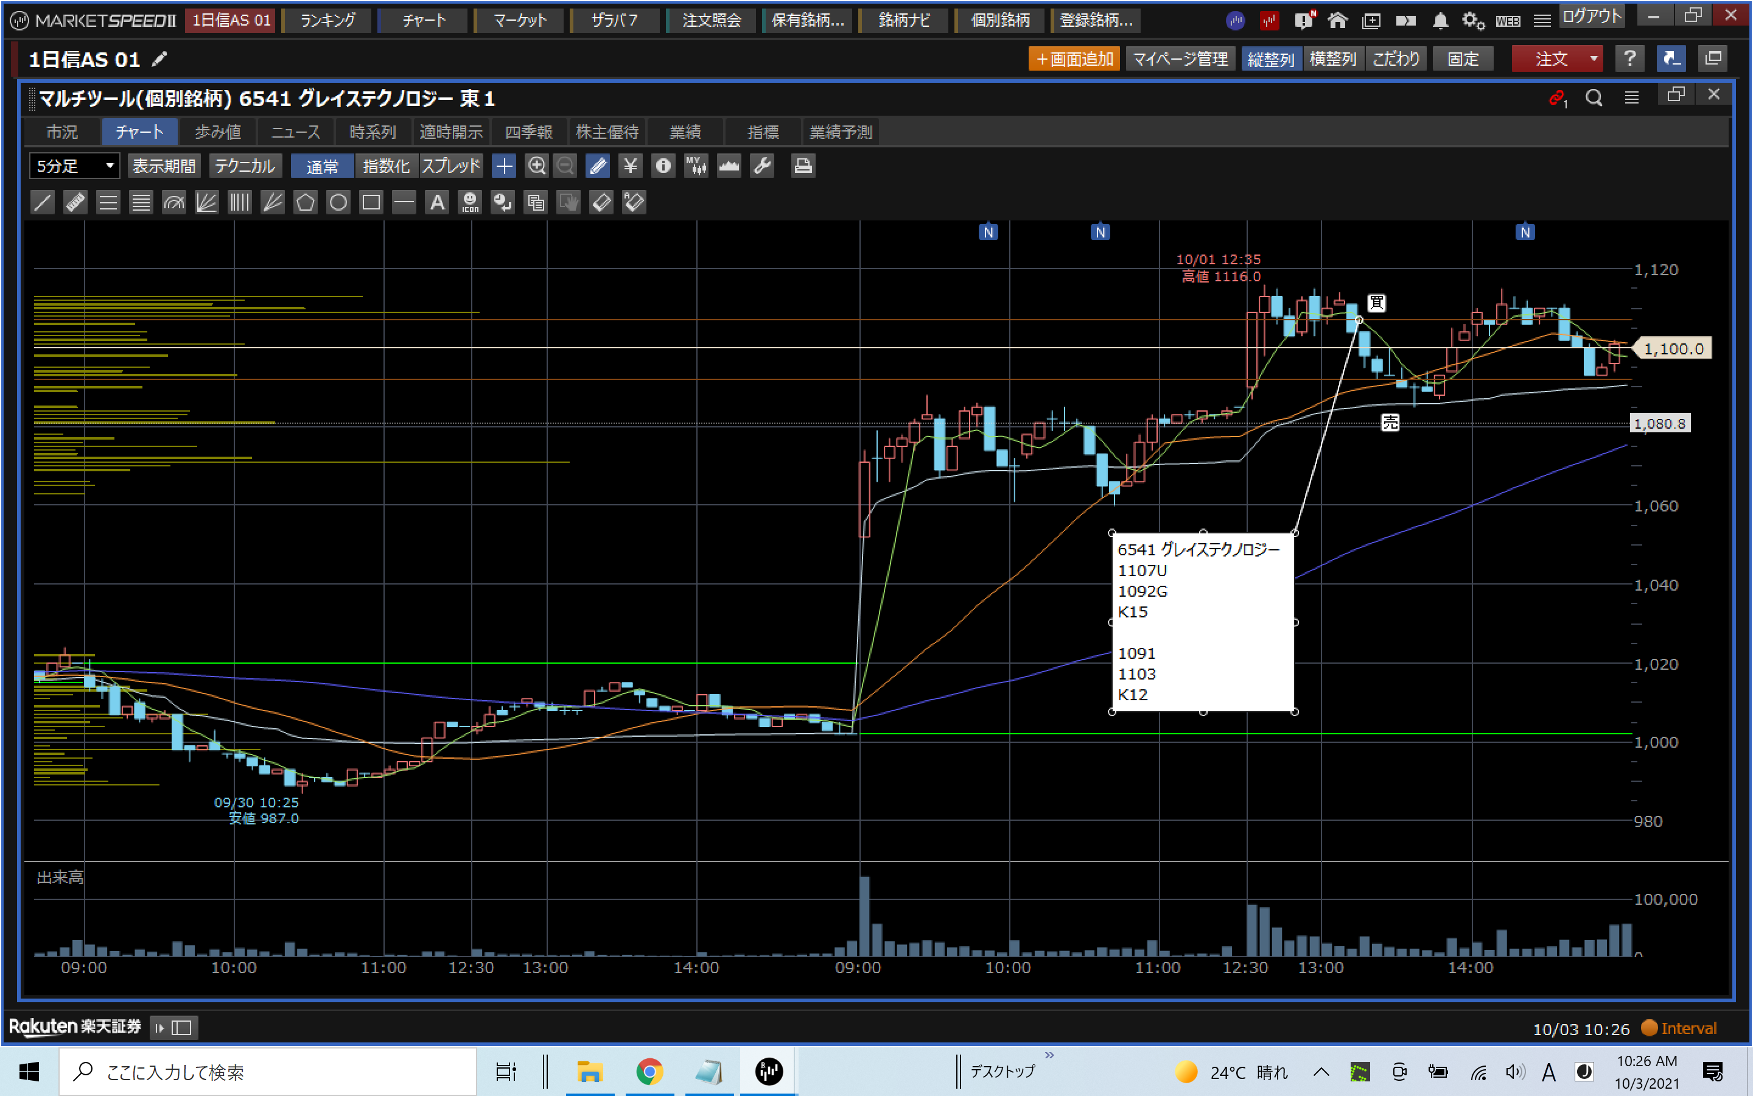Print the chart with printer icon
The height and width of the screenshot is (1096, 1753).
tap(803, 166)
